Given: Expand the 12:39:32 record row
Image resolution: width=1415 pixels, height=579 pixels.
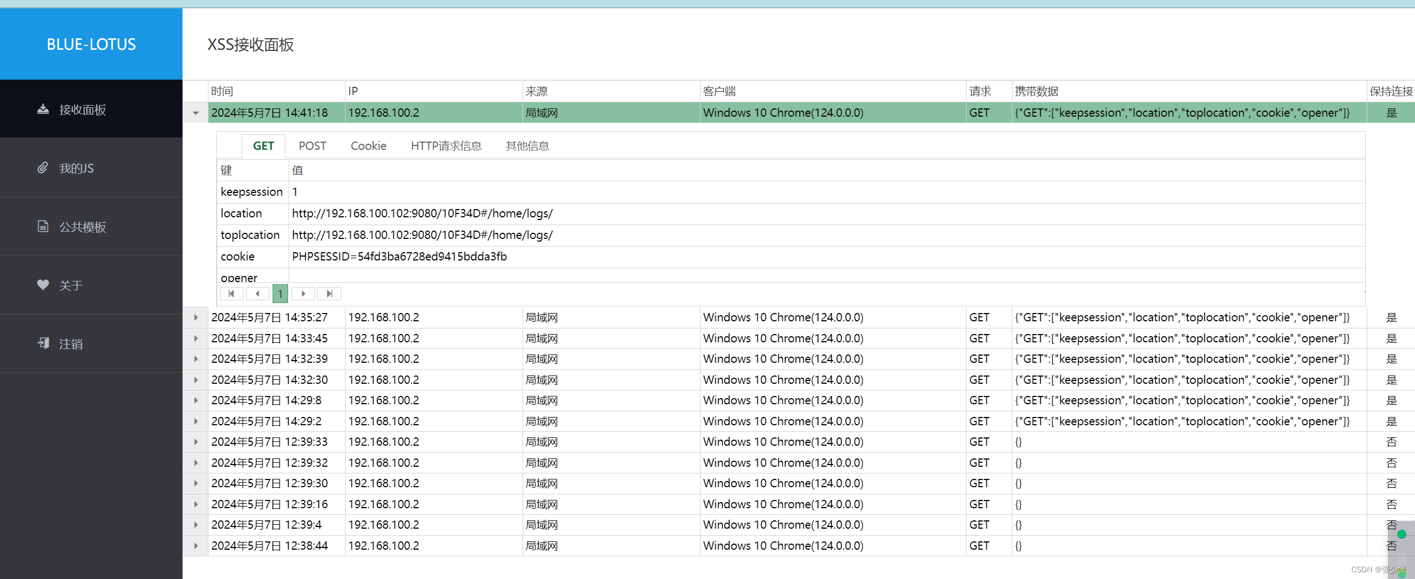Looking at the screenshot, I should [x=196, y=463].
